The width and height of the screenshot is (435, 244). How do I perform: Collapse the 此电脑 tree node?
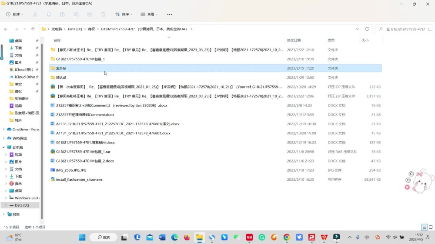tap(3, 147)
